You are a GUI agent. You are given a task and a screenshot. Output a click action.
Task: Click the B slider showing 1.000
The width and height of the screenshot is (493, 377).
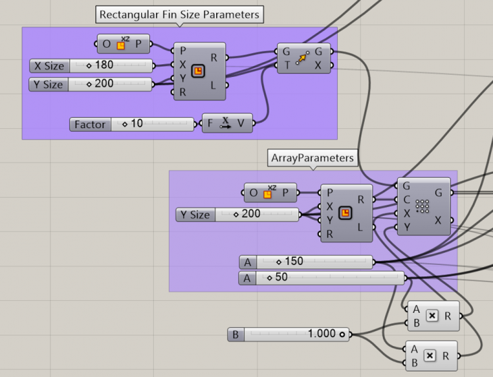(297, 334)
